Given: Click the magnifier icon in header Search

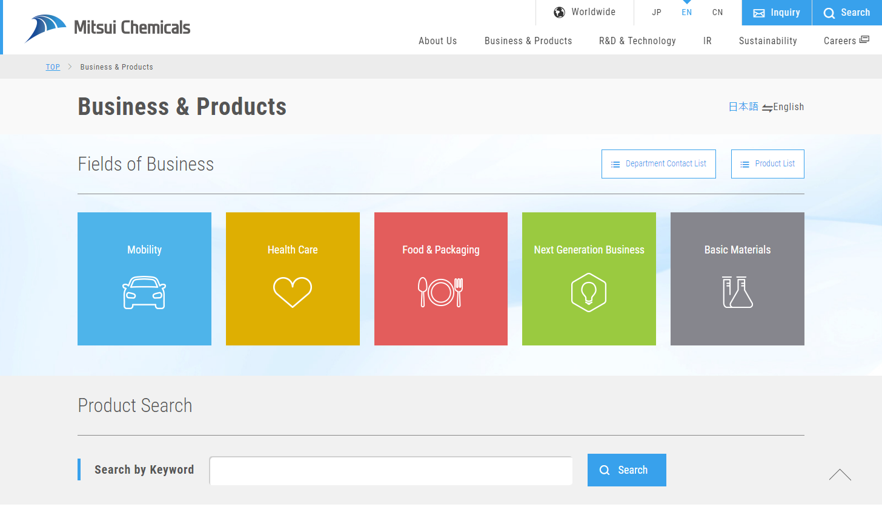Looking at the screenshot, I should coord(829,13).
